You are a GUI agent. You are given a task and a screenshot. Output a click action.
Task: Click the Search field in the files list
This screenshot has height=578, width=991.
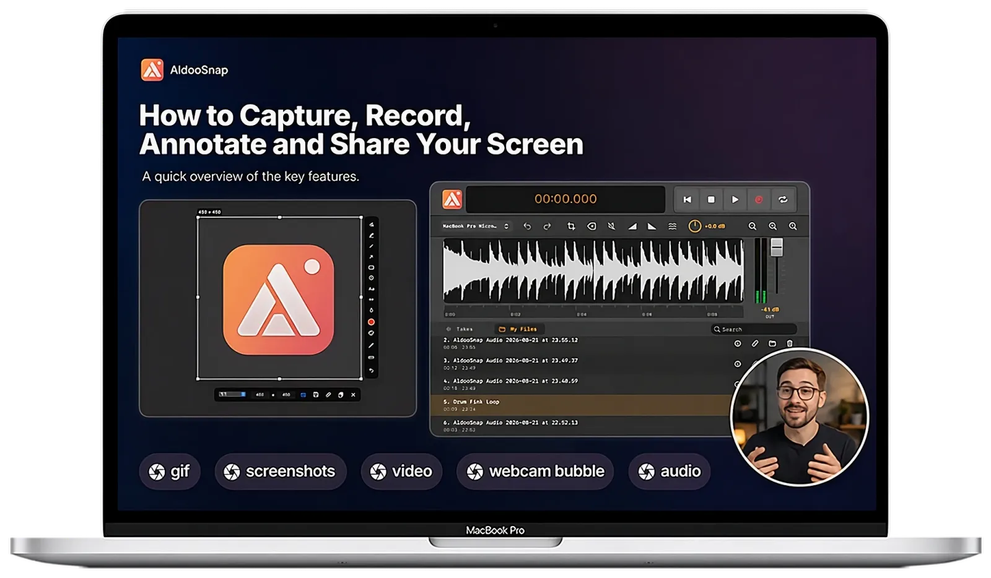point(753,329)
